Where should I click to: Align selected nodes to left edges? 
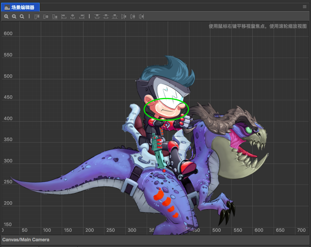64,16
